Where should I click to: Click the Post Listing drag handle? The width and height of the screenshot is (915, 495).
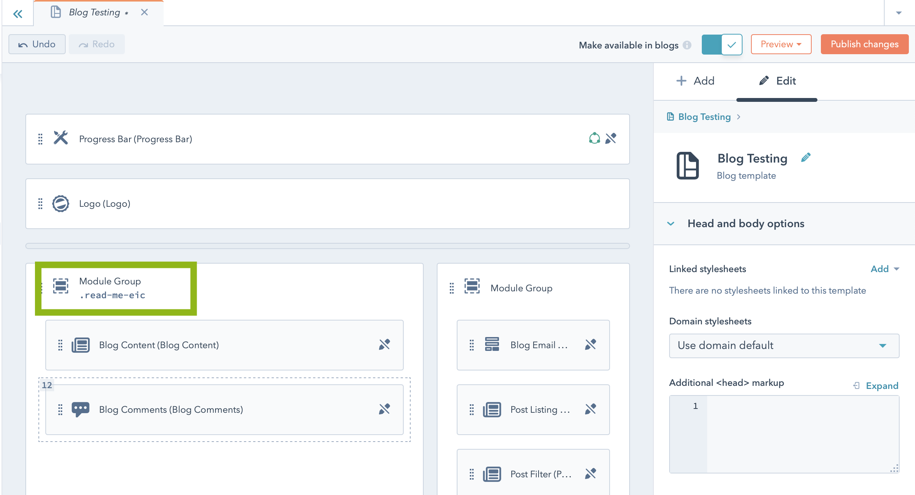pos(472,410)
